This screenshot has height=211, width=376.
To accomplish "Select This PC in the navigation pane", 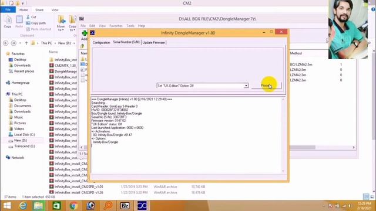I will [17, 94].
